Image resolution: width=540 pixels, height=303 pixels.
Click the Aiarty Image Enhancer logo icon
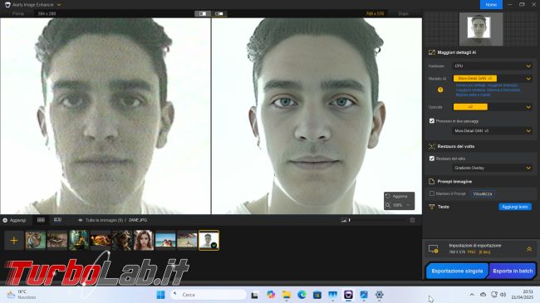[7, 5]
